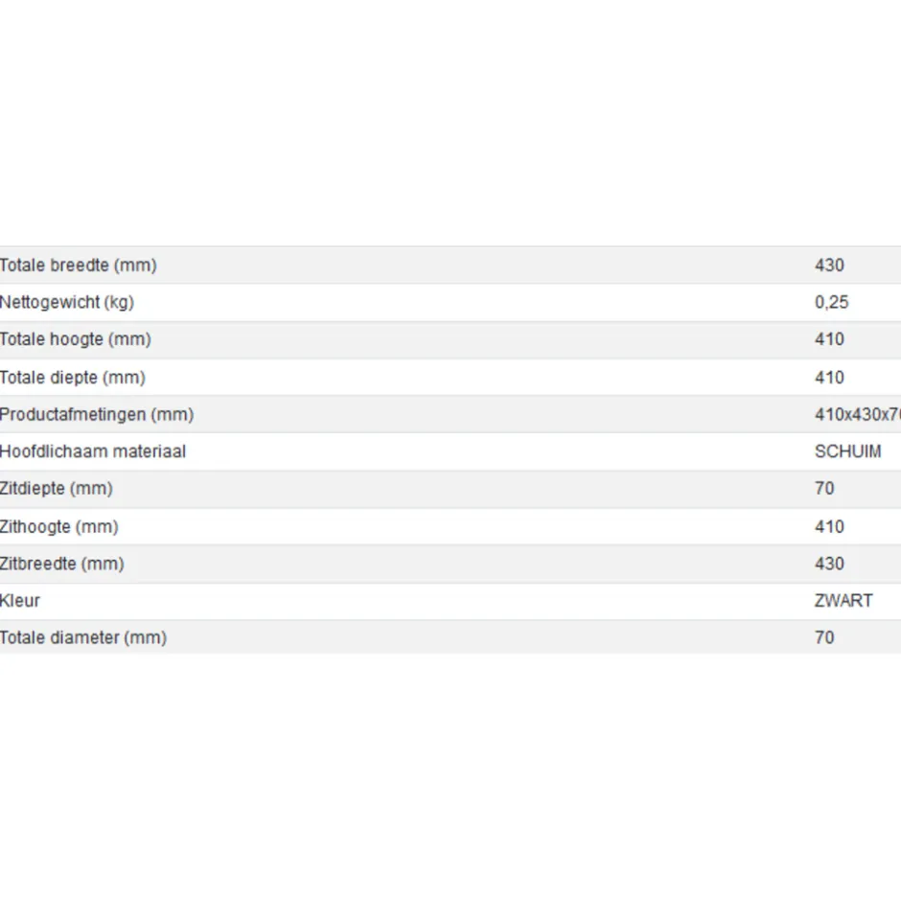The height and width of the screenshot is (901, 901).
Task: Click the Zitbreedte (mm) label
Action: [x=62, y=564]
